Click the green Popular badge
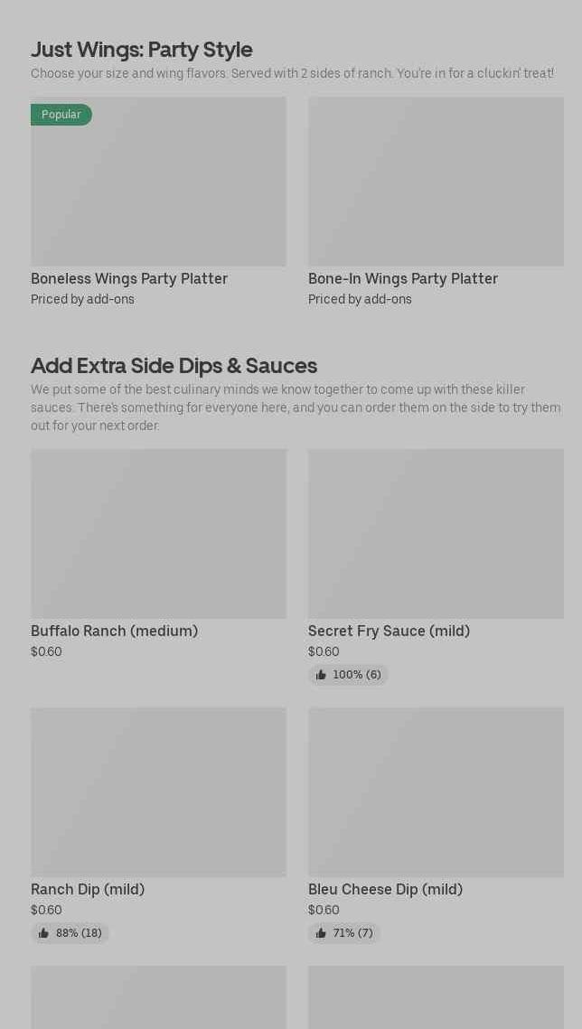The width and height of the screenshot is (582, 1029). 61,115
